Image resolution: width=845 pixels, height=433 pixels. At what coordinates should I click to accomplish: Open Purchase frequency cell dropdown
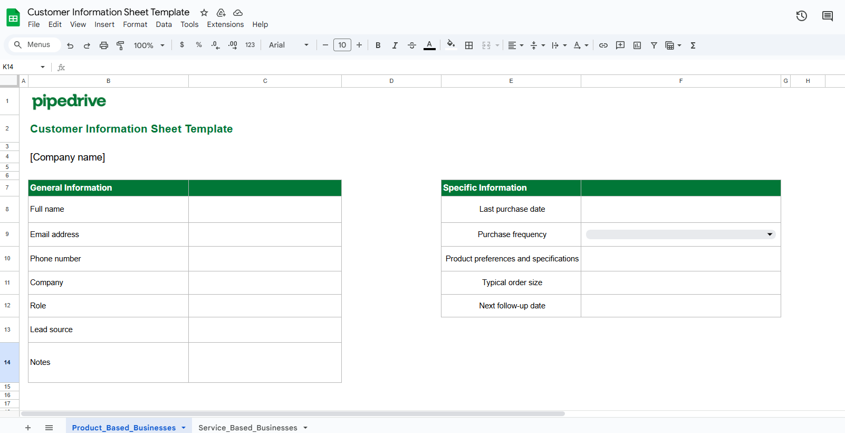point(770,234)
